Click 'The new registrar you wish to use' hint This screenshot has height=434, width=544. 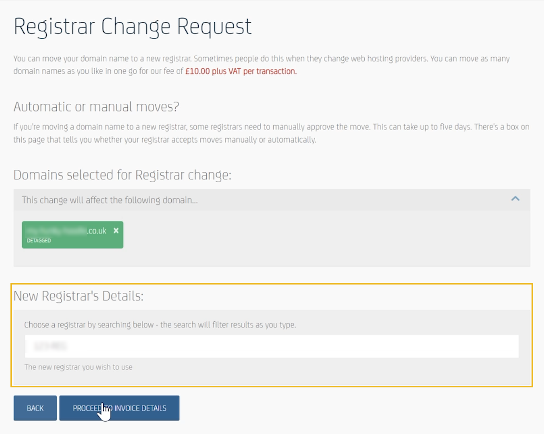point(78,367)
